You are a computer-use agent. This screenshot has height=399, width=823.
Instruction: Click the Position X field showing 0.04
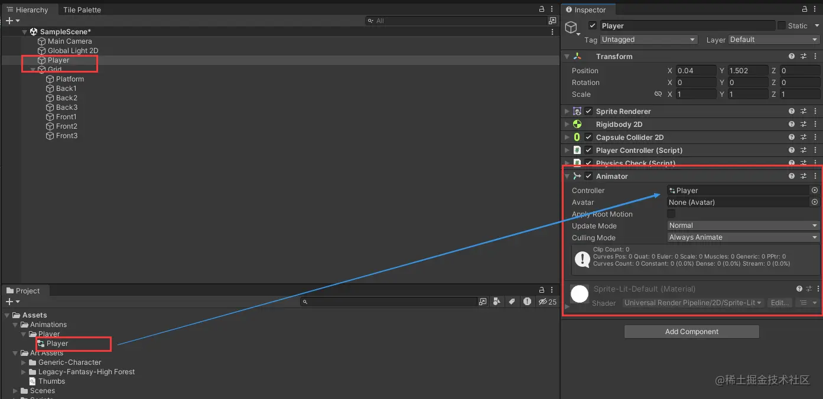click(696, 71)
